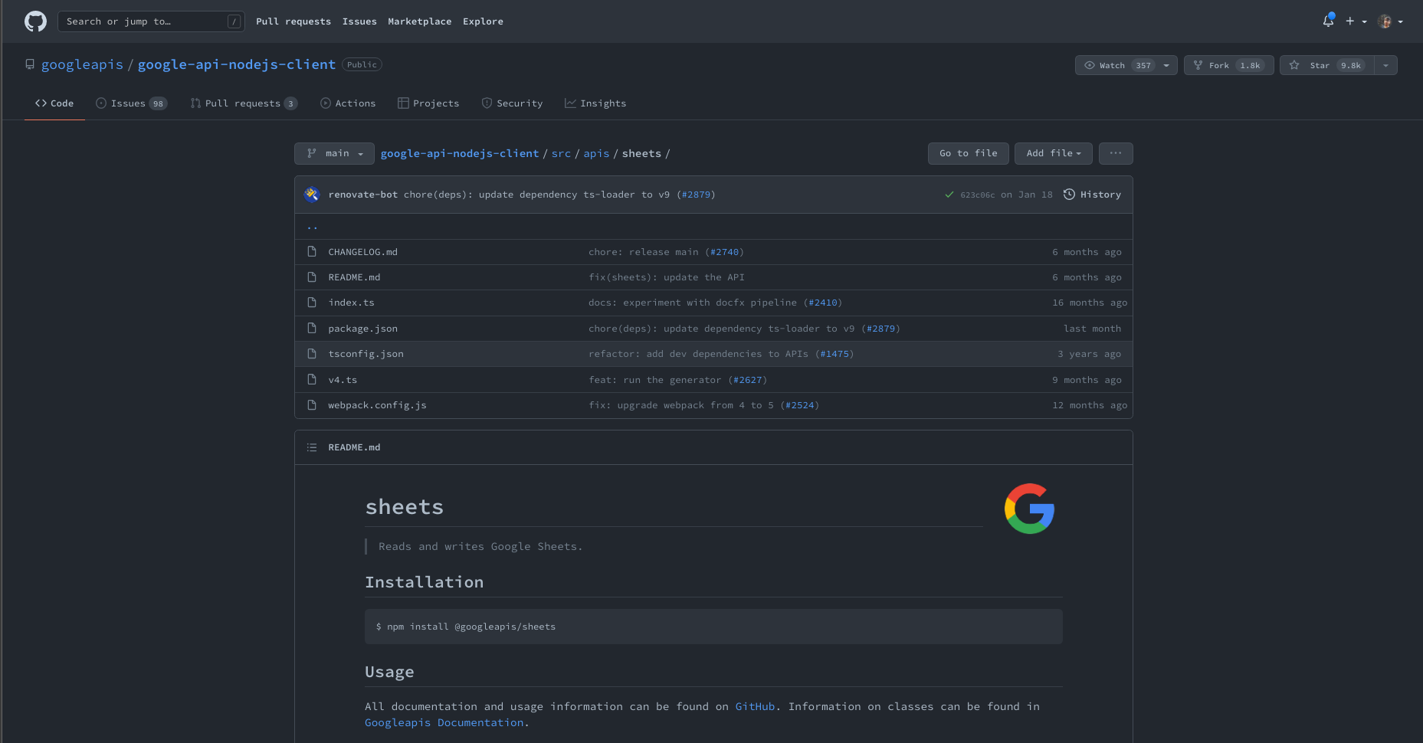Open commit 623c06c hash link

[977, 195]
